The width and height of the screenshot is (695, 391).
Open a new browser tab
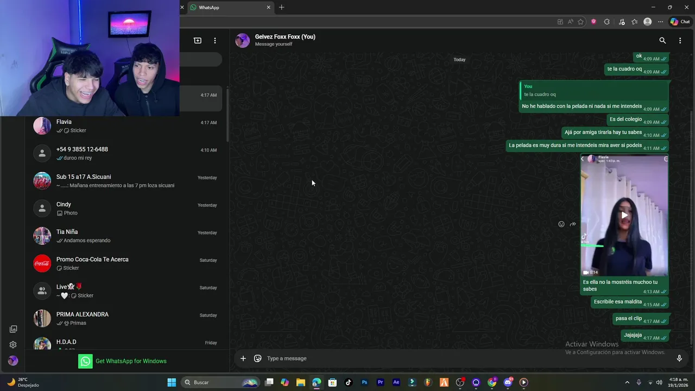pyautogui.click(x=281, y=8)
